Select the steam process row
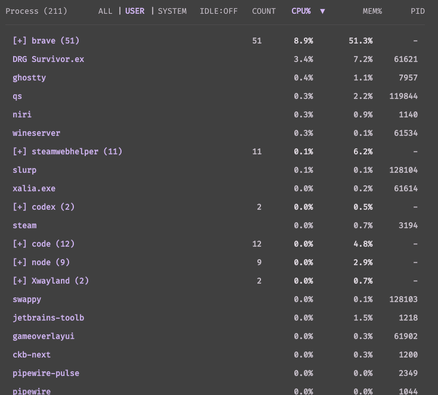Viewport: 438px width, 395px height. coord(215,225)
